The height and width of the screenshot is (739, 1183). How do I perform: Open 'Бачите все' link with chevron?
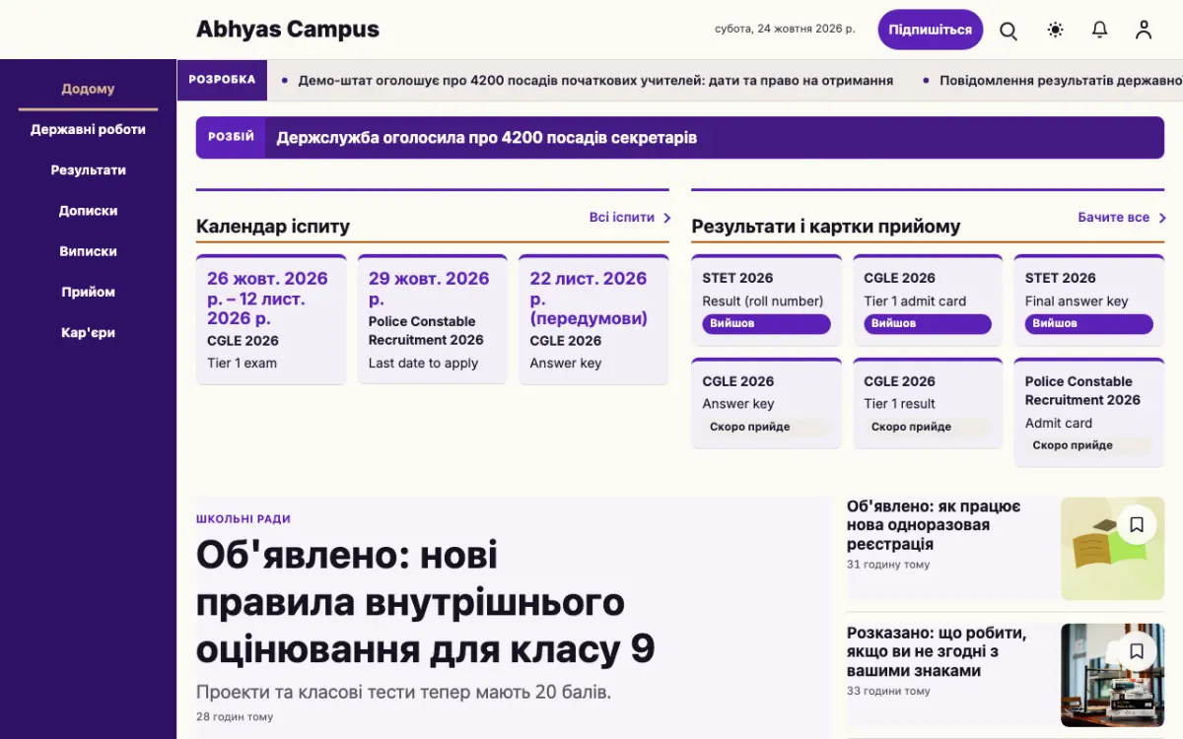1122,218
